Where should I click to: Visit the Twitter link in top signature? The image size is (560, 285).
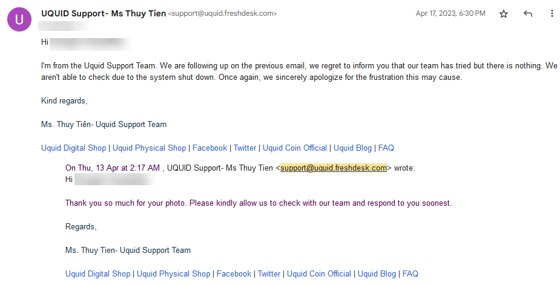pos(245,148)
